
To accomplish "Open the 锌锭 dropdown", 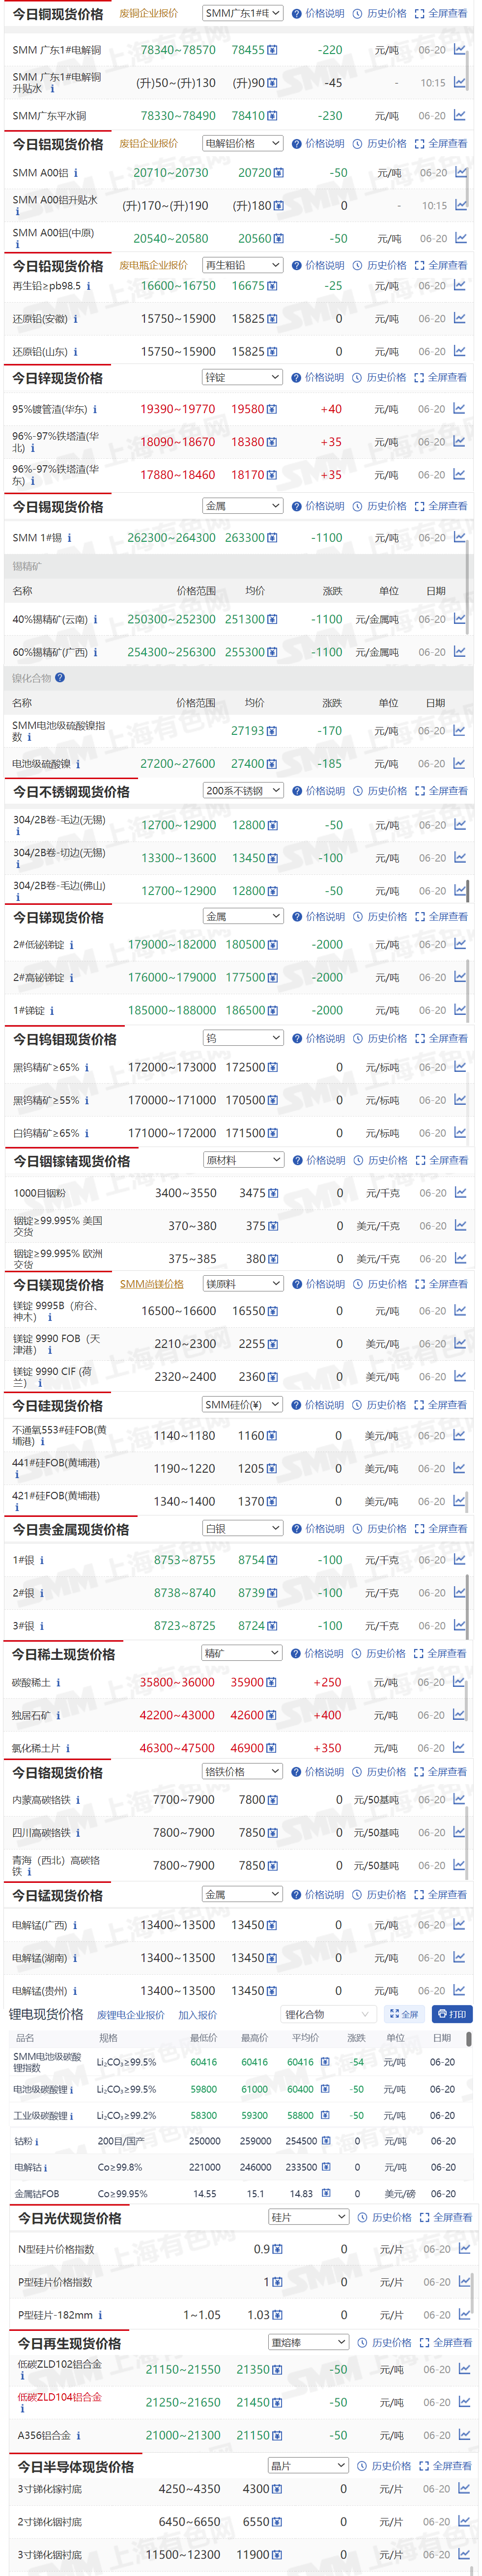I will (242, 377).
